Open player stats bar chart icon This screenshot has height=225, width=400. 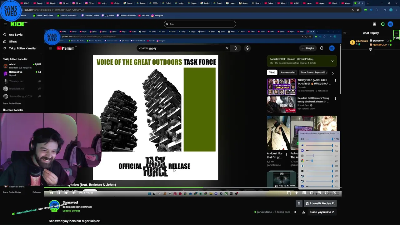304,193
